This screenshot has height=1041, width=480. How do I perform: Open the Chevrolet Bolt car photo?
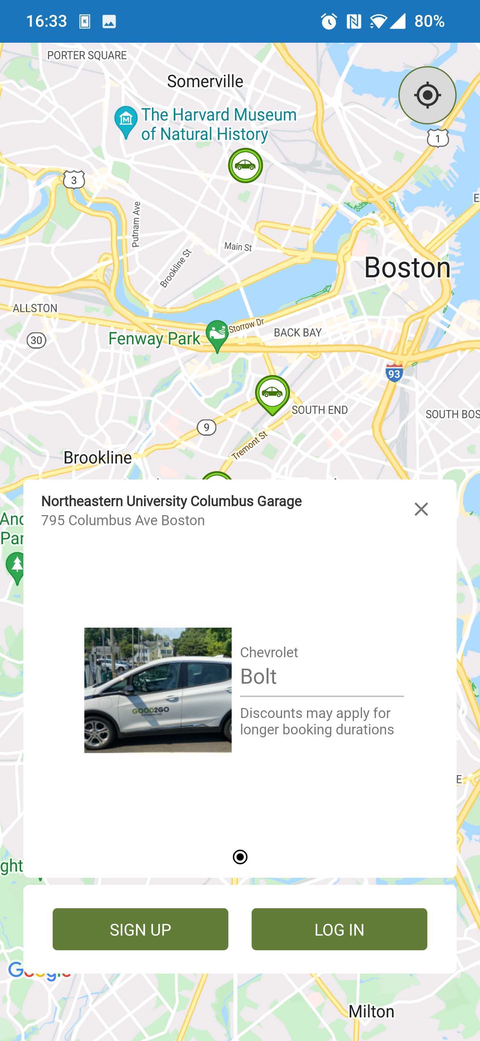(x=158, y=690)
